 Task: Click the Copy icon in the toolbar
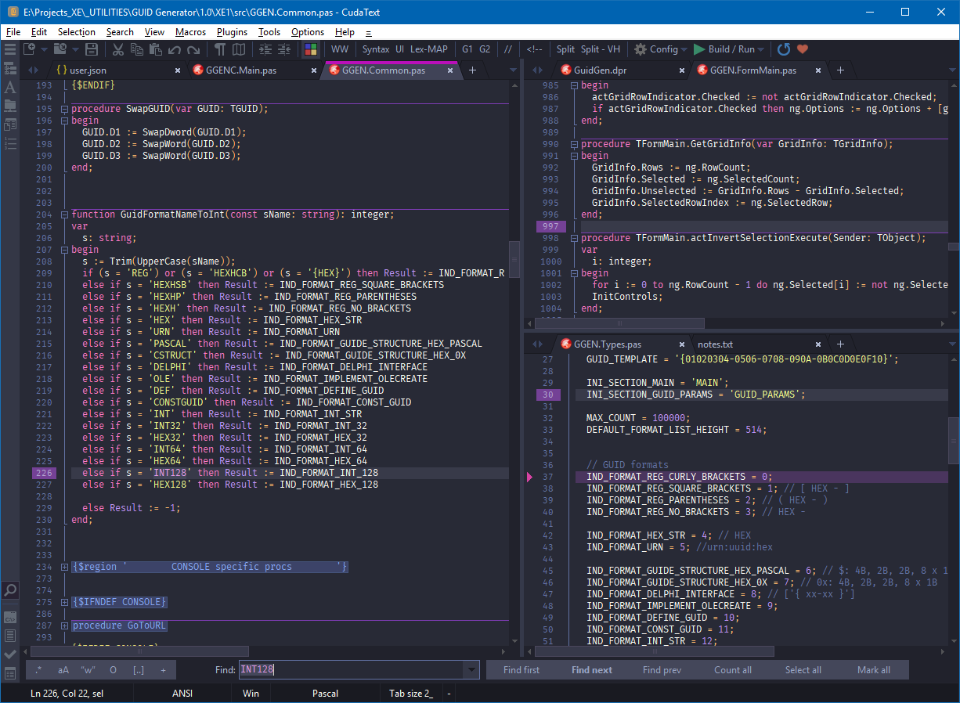point(137,49)
